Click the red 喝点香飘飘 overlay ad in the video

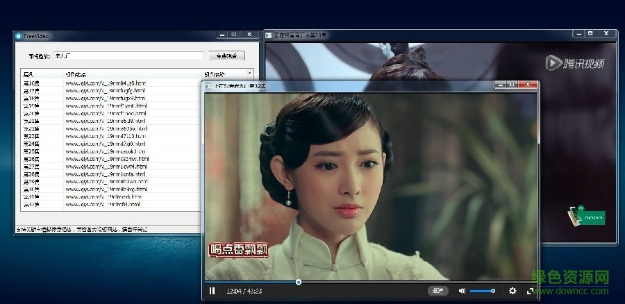(239, 250)
